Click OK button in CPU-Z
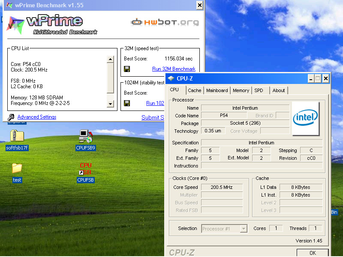This screenshot has width=343, height=257. tap(313, 253)
